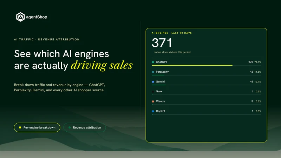The image size is (281, 158).
Task: Click the teal dot beside Perplexity
Action: click(153, 72)
